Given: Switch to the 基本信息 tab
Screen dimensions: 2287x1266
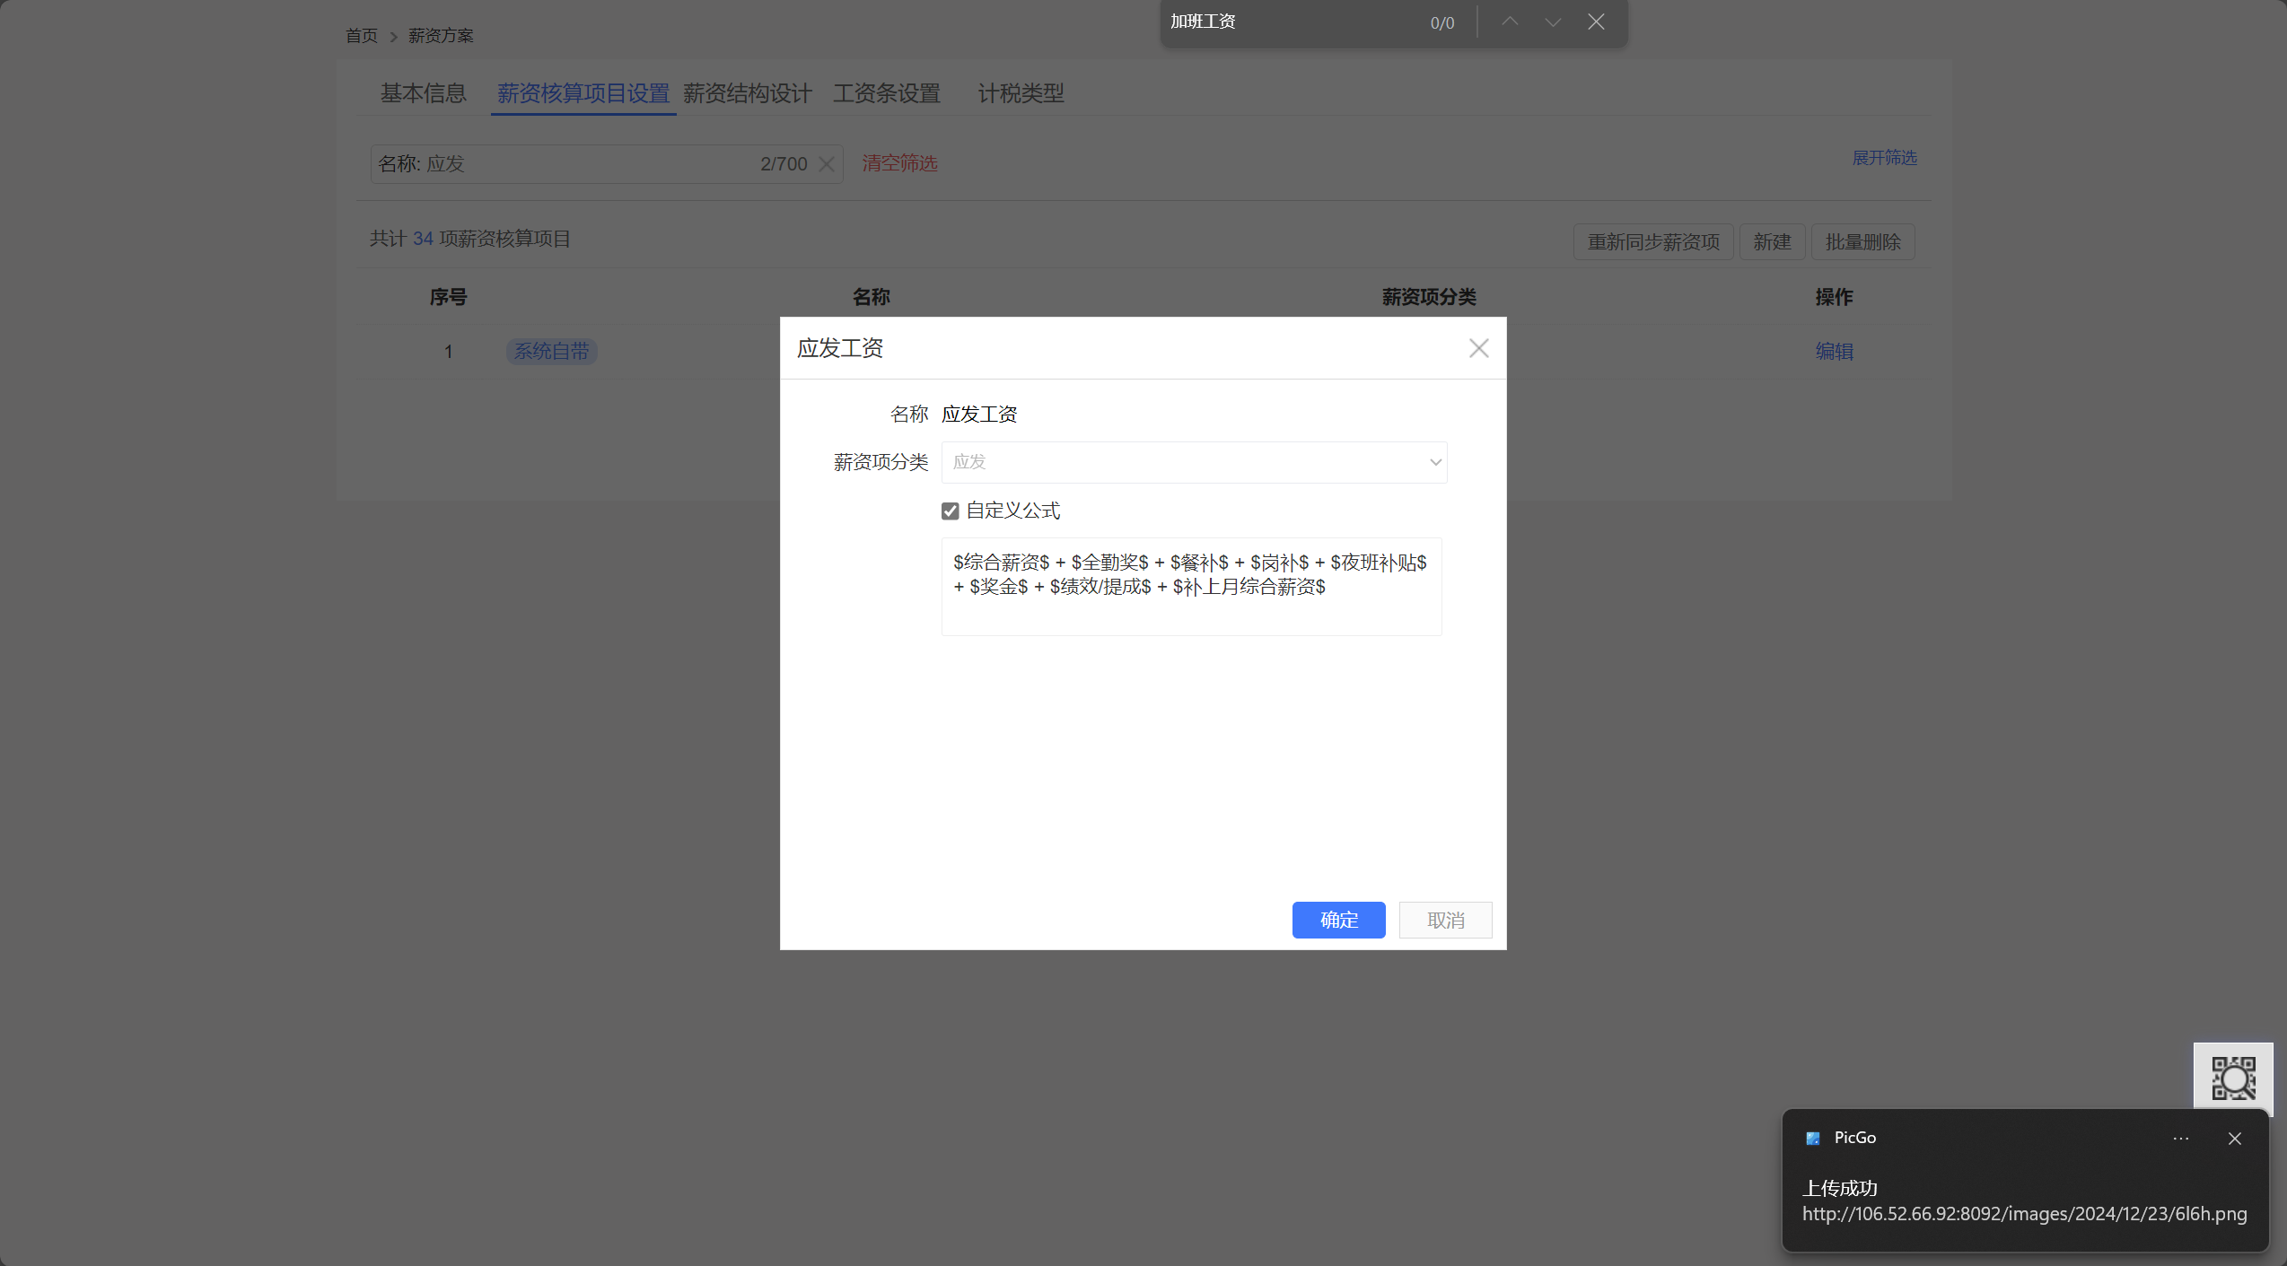Looking at the screenshot, I should point(423,93).
